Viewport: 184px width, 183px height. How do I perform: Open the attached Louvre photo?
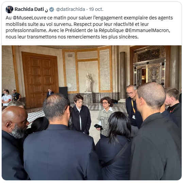(x=91, y=113)
